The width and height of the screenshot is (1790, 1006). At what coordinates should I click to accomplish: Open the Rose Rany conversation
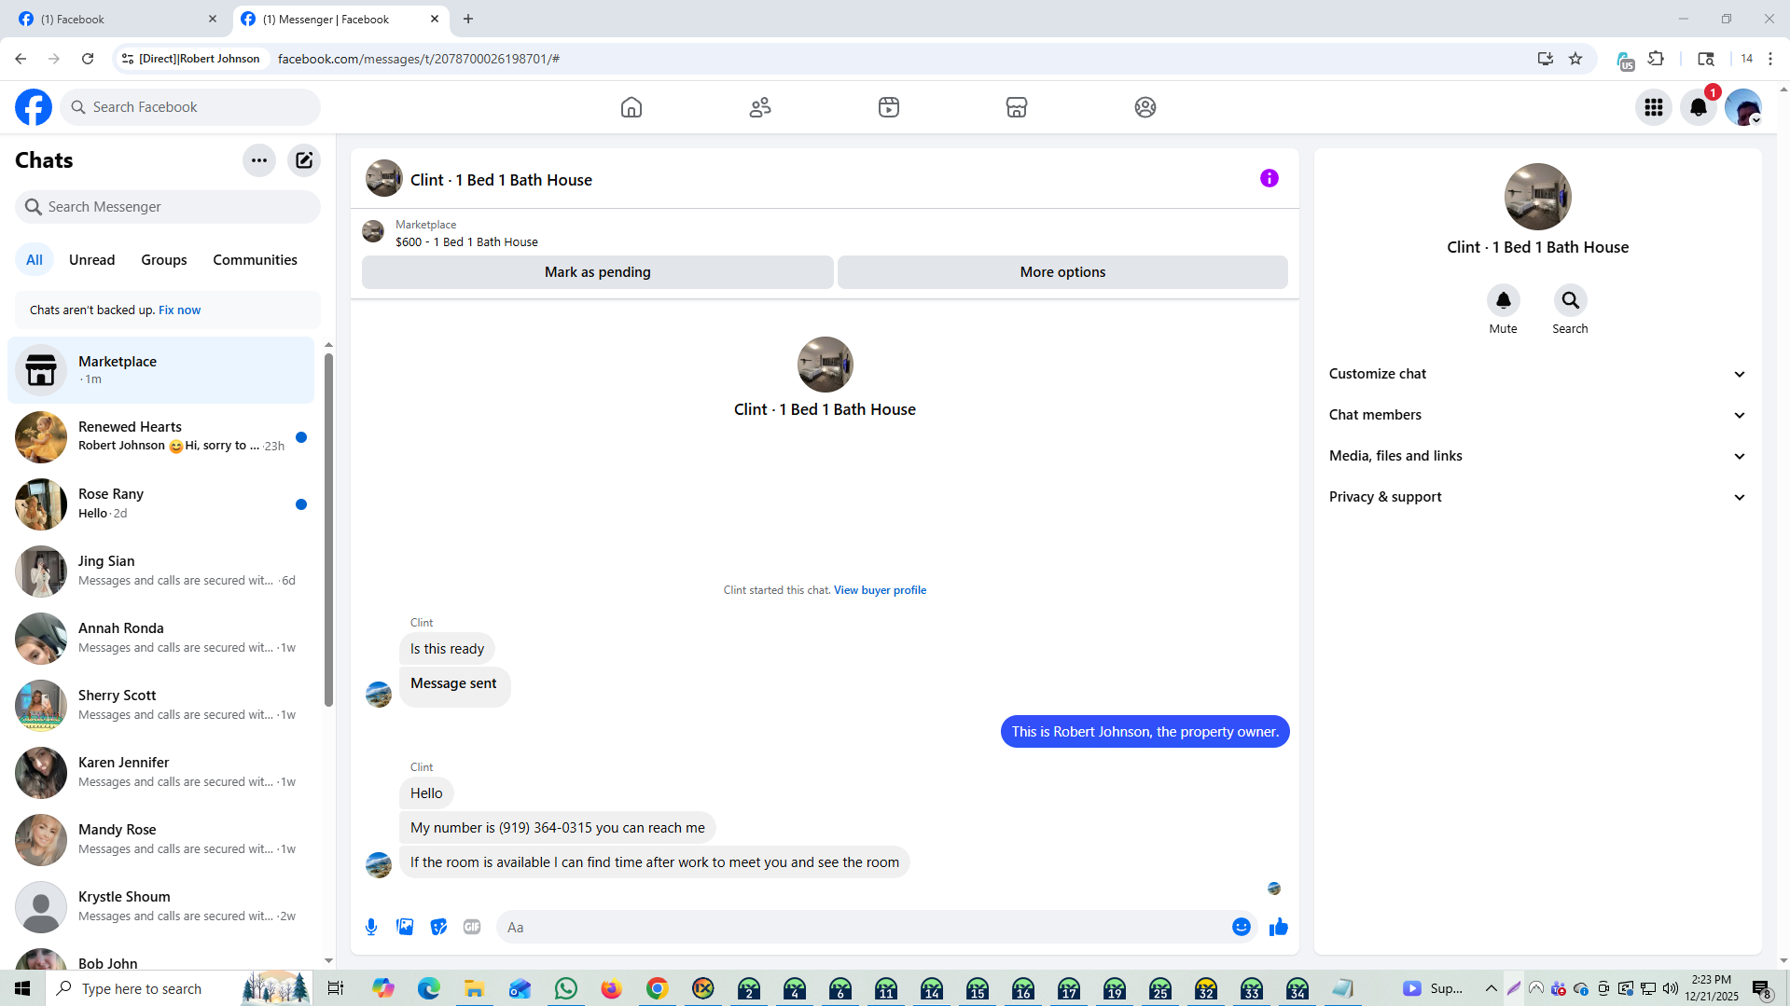(x=161, y=504)
